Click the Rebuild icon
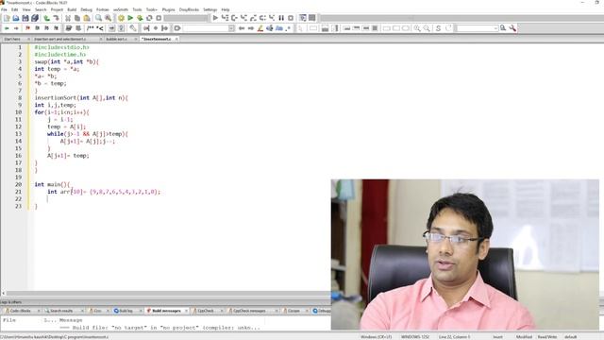Screen dimensions: 604x340 tap(149, 18)
